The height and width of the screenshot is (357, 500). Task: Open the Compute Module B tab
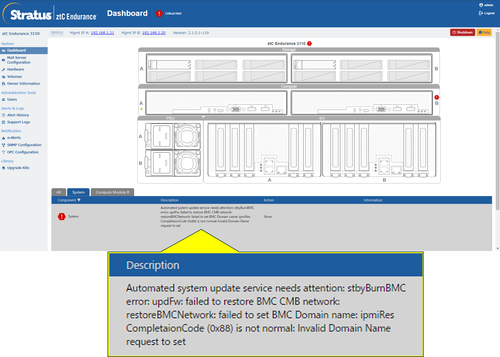pos(112,192)
